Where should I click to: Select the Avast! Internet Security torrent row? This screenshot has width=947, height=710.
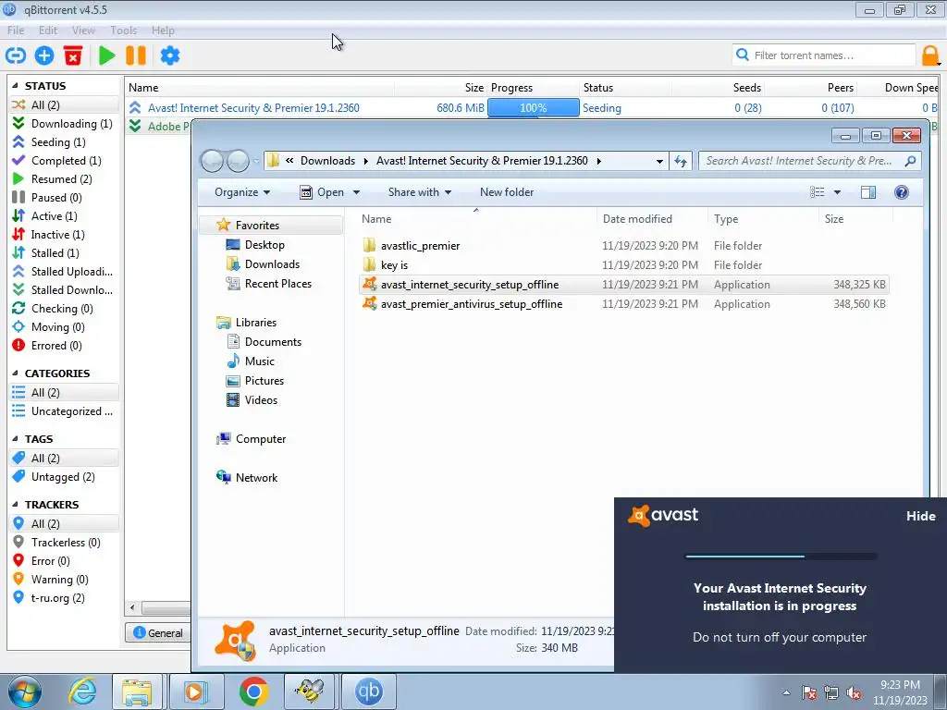[532, 108]
